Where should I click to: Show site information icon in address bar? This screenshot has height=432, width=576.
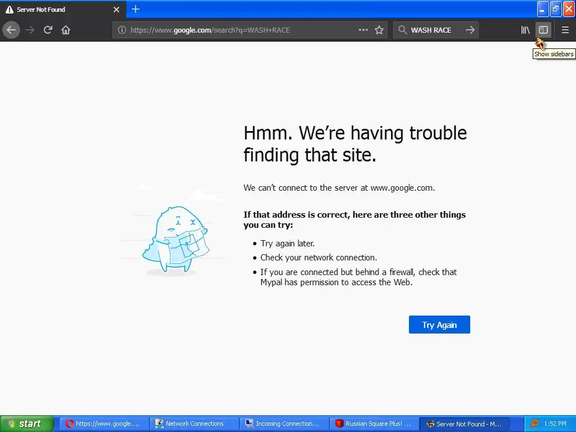coord(121,30)
